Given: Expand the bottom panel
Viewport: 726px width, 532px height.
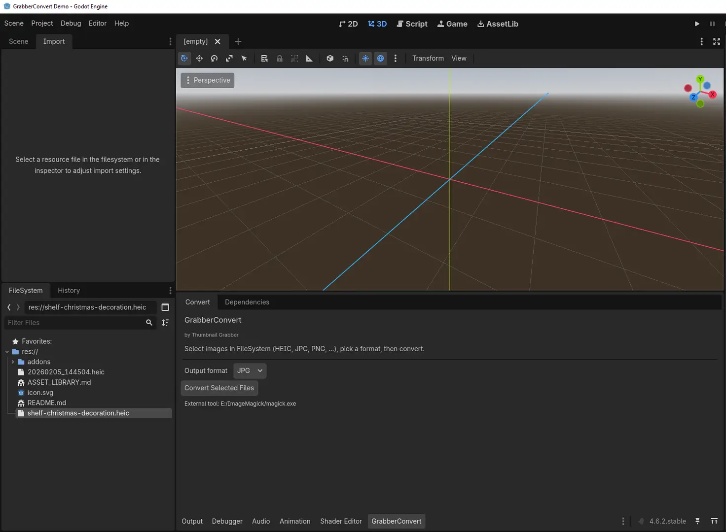Looking at the screenshot, I should 714,521.
